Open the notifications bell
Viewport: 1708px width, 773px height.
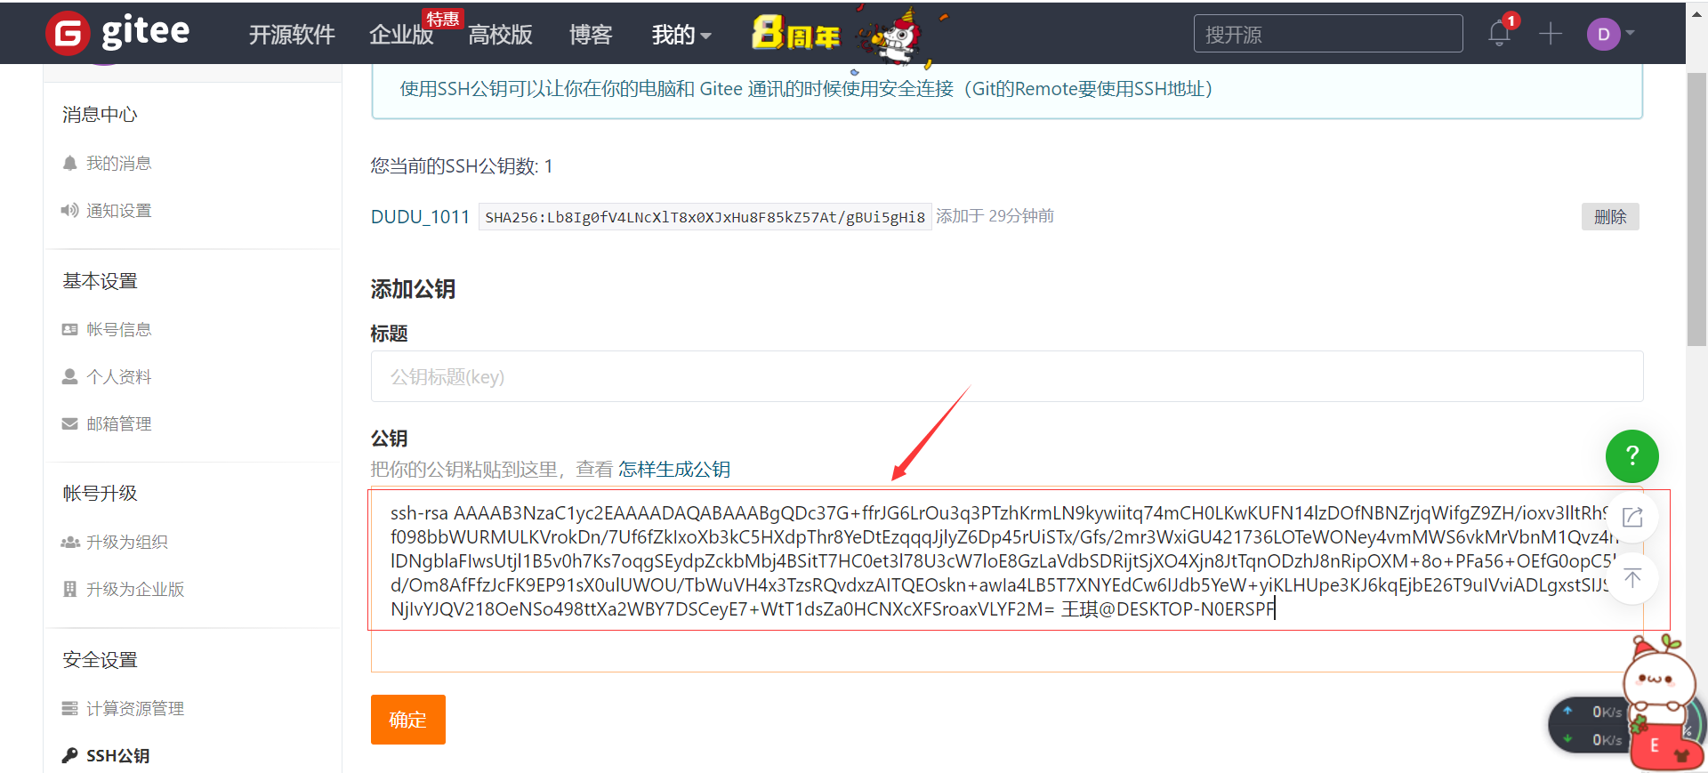[1499, 34]
